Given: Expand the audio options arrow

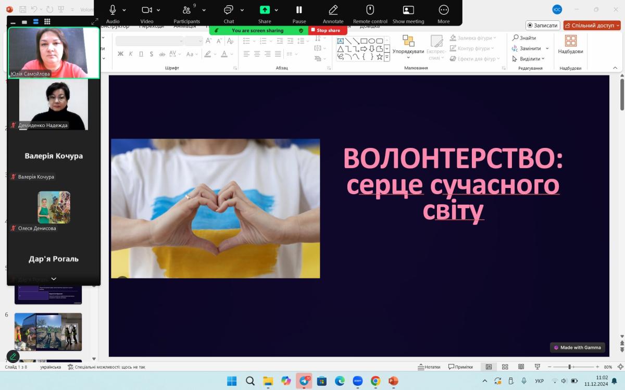Looking at the screenshot, I should click(x=124, y=10).
